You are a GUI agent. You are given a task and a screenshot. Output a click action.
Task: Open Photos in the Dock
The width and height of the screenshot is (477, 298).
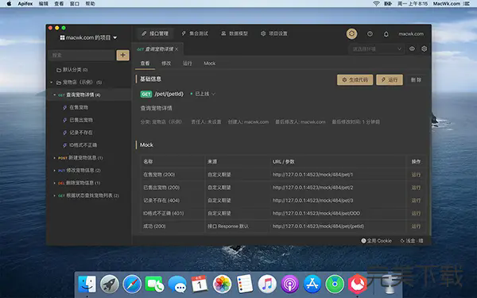[222, 284]
